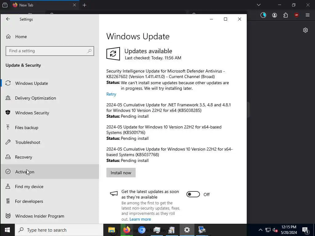Minimize the Settings window

click(x=211, y=19)
